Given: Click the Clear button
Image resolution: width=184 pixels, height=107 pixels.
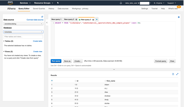Looking at the screenshot, I should (172, 61).
